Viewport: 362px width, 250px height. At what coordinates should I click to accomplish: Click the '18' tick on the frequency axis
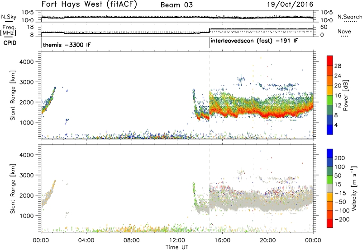[30, 27]
